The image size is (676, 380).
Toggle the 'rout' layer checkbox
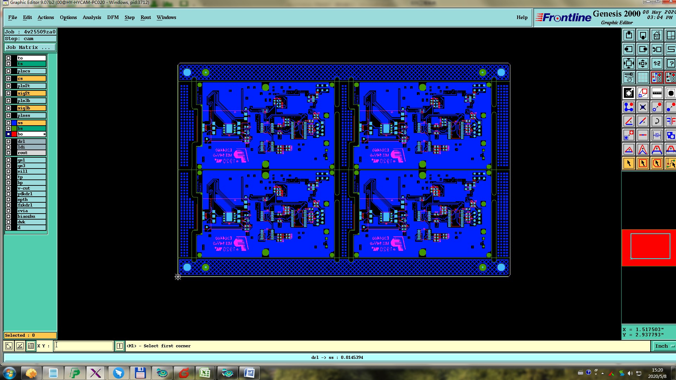[8, 153]
